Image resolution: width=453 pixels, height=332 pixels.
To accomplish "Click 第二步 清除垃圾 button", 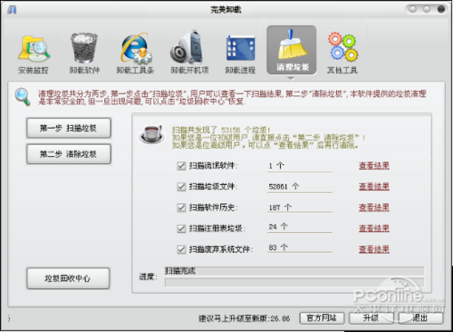I will [x=69, y=154].
